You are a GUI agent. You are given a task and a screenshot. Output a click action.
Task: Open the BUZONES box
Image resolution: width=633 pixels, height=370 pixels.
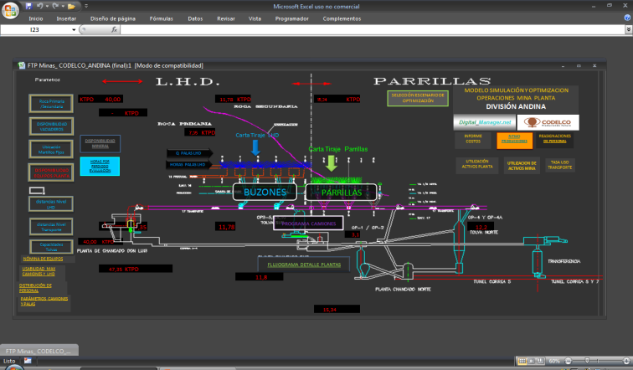click(265, 192)
